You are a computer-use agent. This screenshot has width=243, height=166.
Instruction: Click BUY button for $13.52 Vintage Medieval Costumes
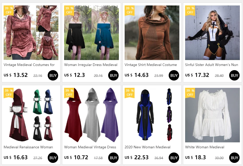53,75
